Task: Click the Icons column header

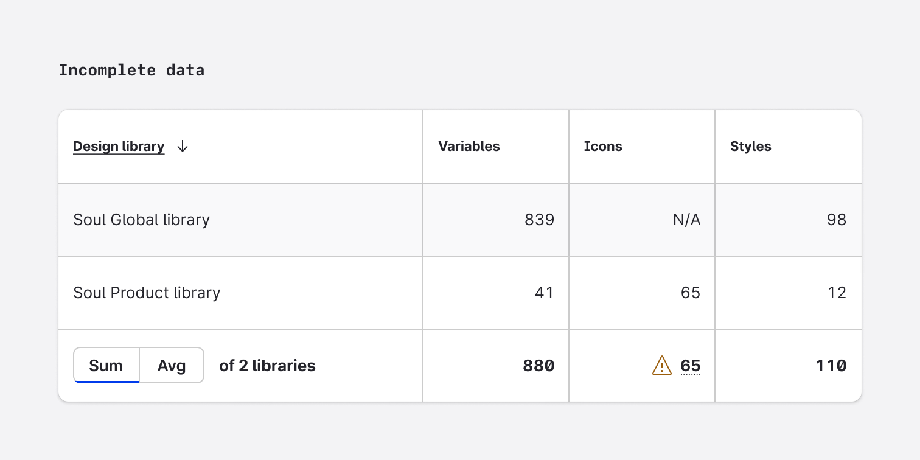Action: [603, 146]
